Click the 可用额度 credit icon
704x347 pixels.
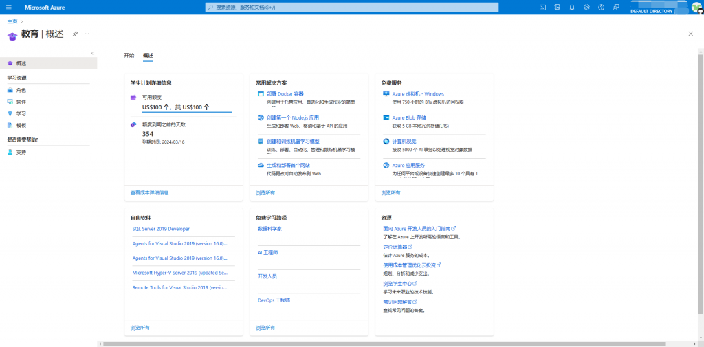pos(133,97)
